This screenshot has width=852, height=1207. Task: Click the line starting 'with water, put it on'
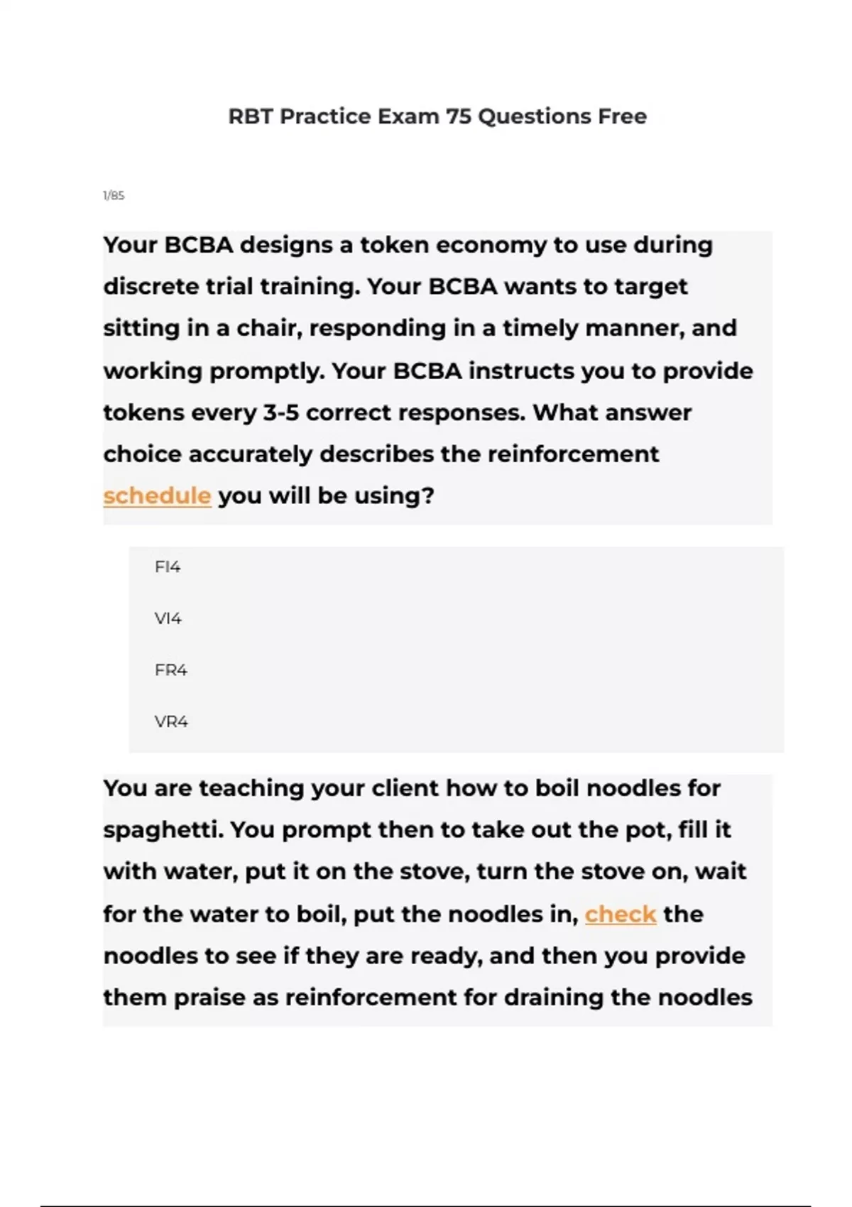click(424, 871)
